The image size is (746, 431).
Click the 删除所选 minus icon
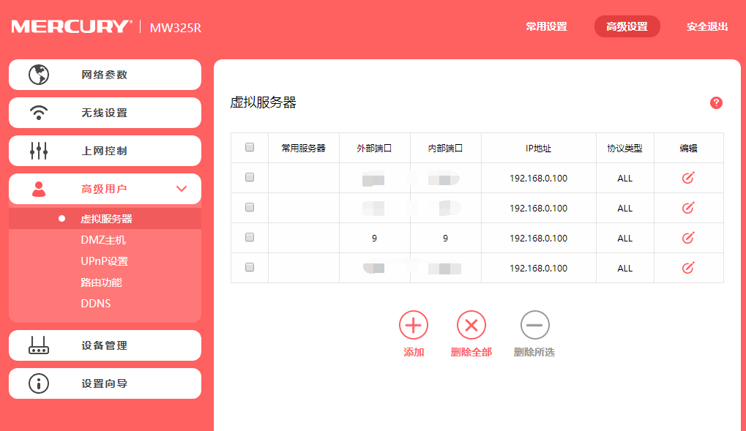534,326
